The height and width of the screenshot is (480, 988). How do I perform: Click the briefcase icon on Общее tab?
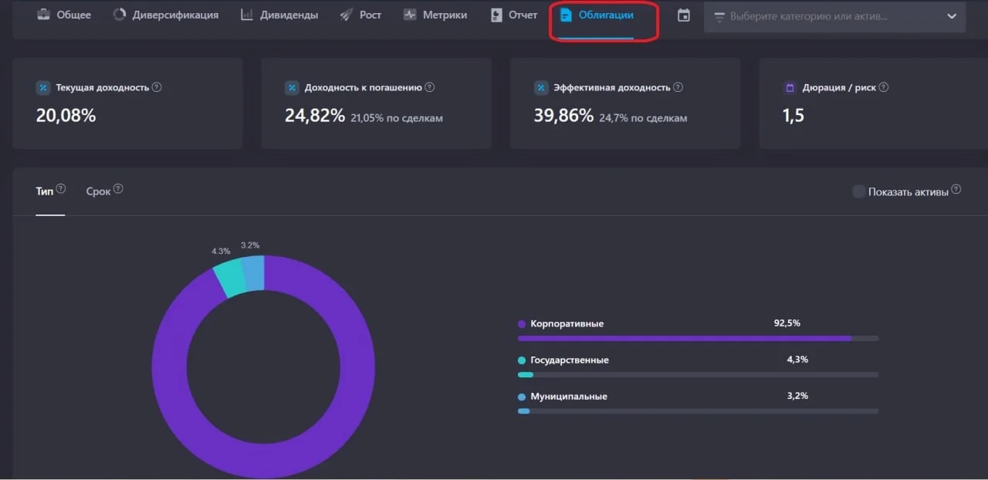click(44, 15)
